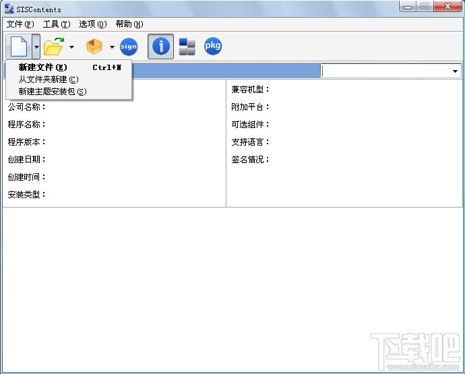Click the SISContents title bar app icon
The width and height of the screenshot is (465, 374).
9,9
